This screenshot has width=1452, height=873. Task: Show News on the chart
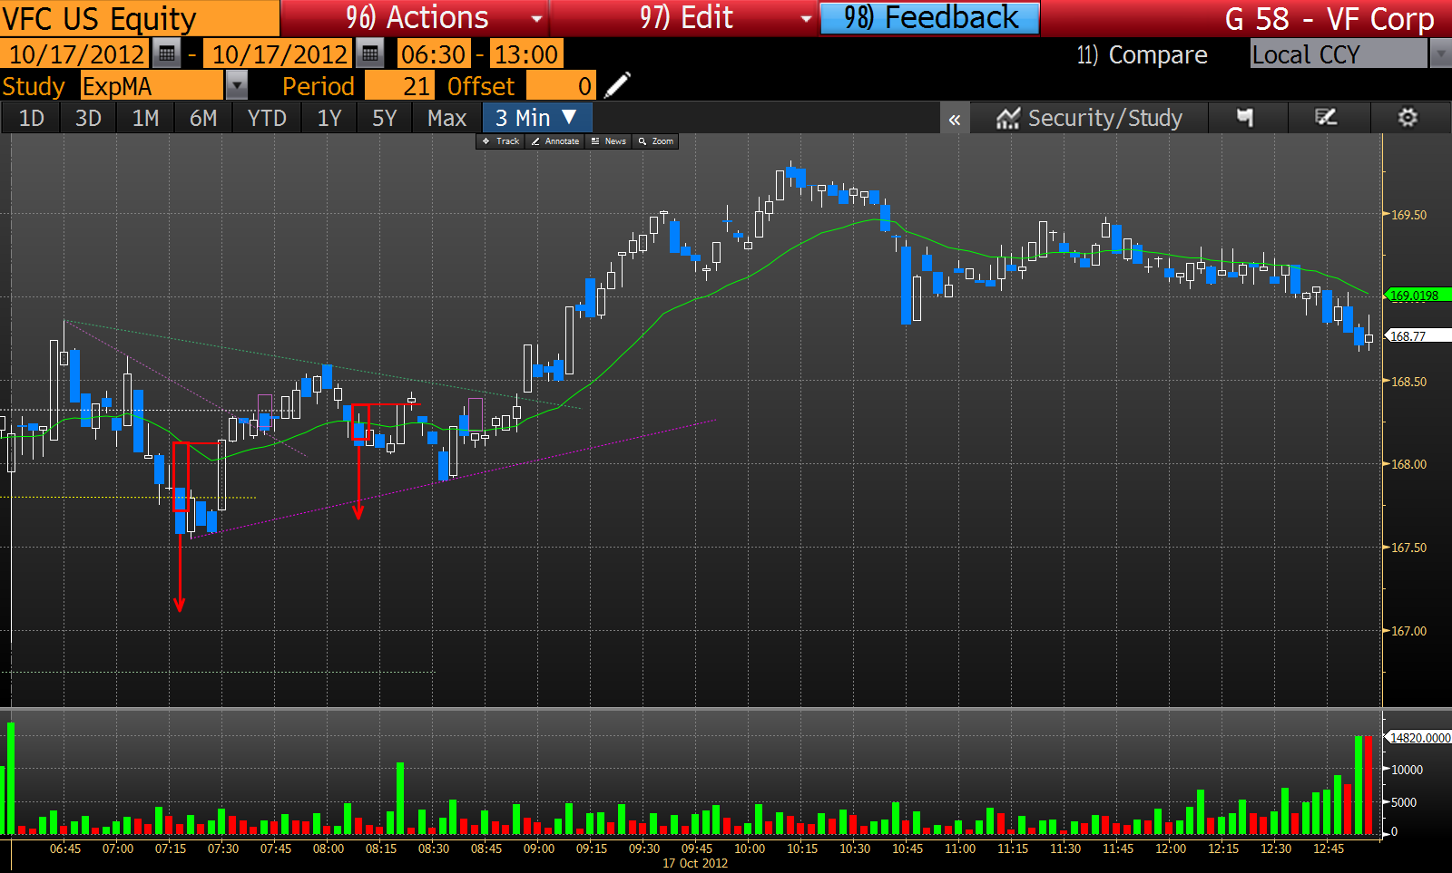click(608, 141)
